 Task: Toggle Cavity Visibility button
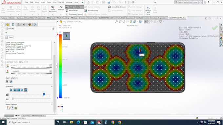tap(74, 7)
